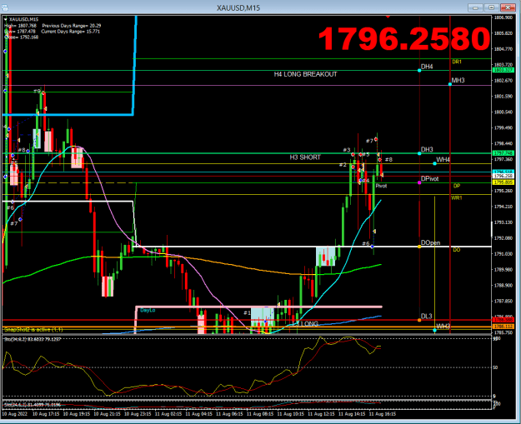Click the H3 SHORT level label
The image size is (521, 424).
coord(305,157)
